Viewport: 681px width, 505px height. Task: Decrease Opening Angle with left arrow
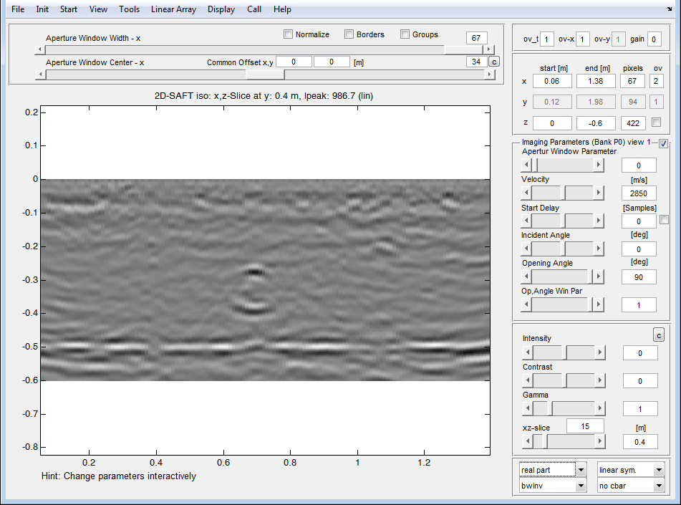click(x=526, y=276)
